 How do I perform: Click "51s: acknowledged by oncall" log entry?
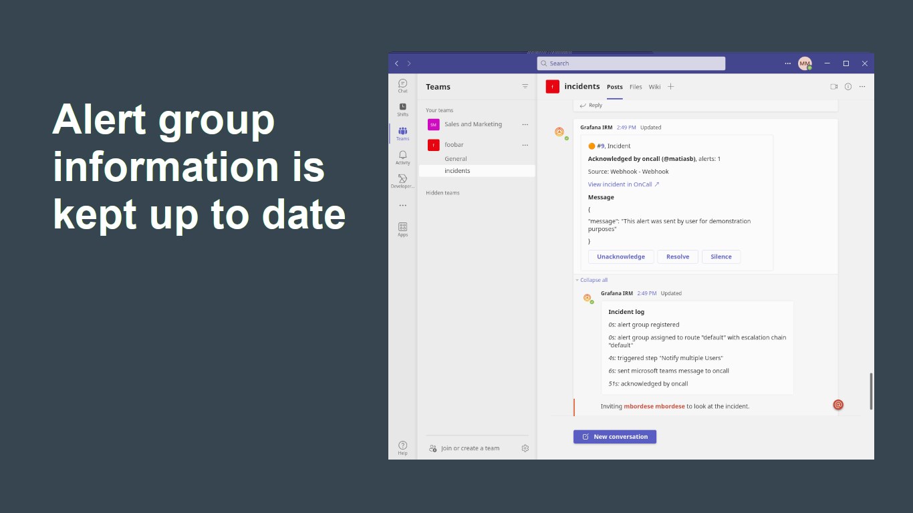648,384
